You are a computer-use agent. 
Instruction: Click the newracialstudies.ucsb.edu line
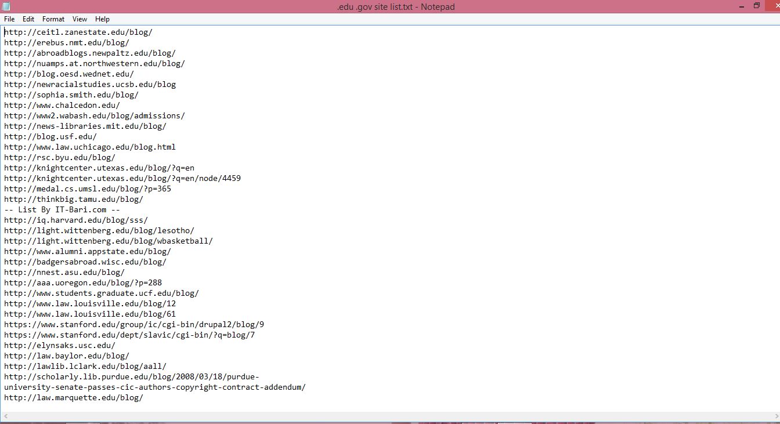[x=90, y=85]
